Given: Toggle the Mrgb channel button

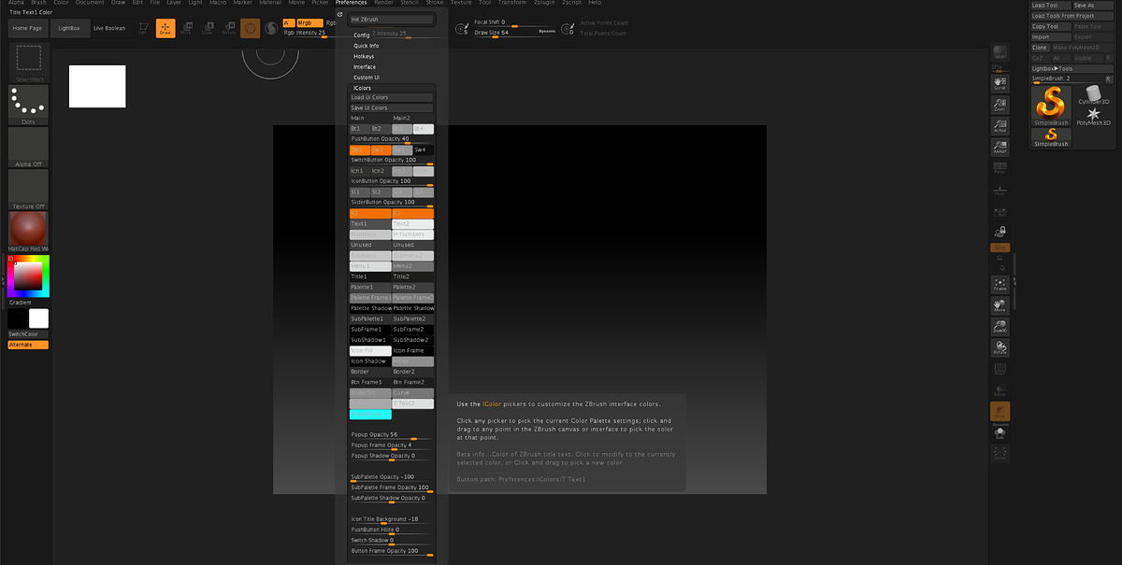Looking at the screenshot, I should [309, 22].
